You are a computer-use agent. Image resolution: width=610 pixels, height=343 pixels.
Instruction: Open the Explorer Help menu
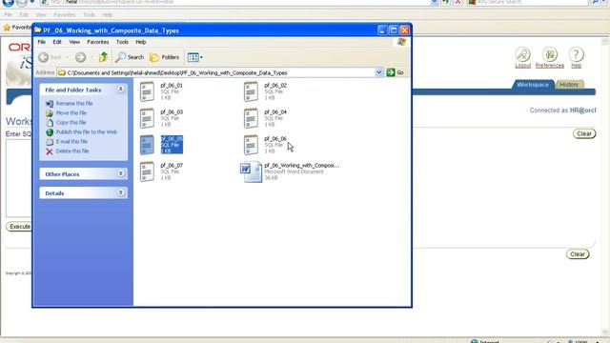coord(141,42)
